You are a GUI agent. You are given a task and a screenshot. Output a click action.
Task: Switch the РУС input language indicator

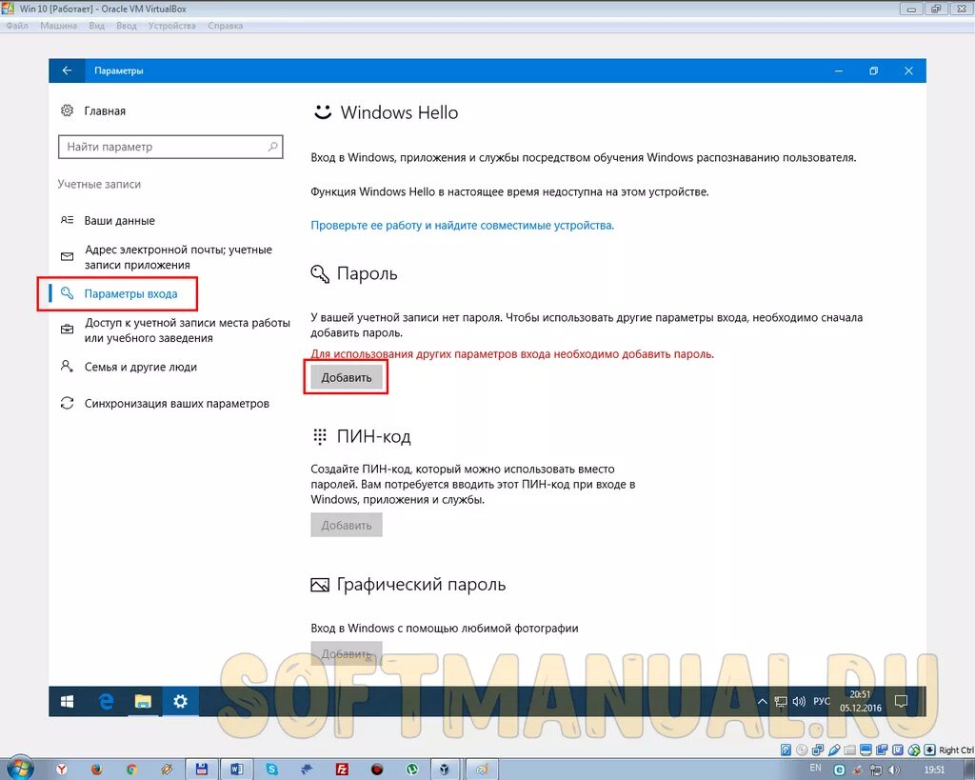822,701
